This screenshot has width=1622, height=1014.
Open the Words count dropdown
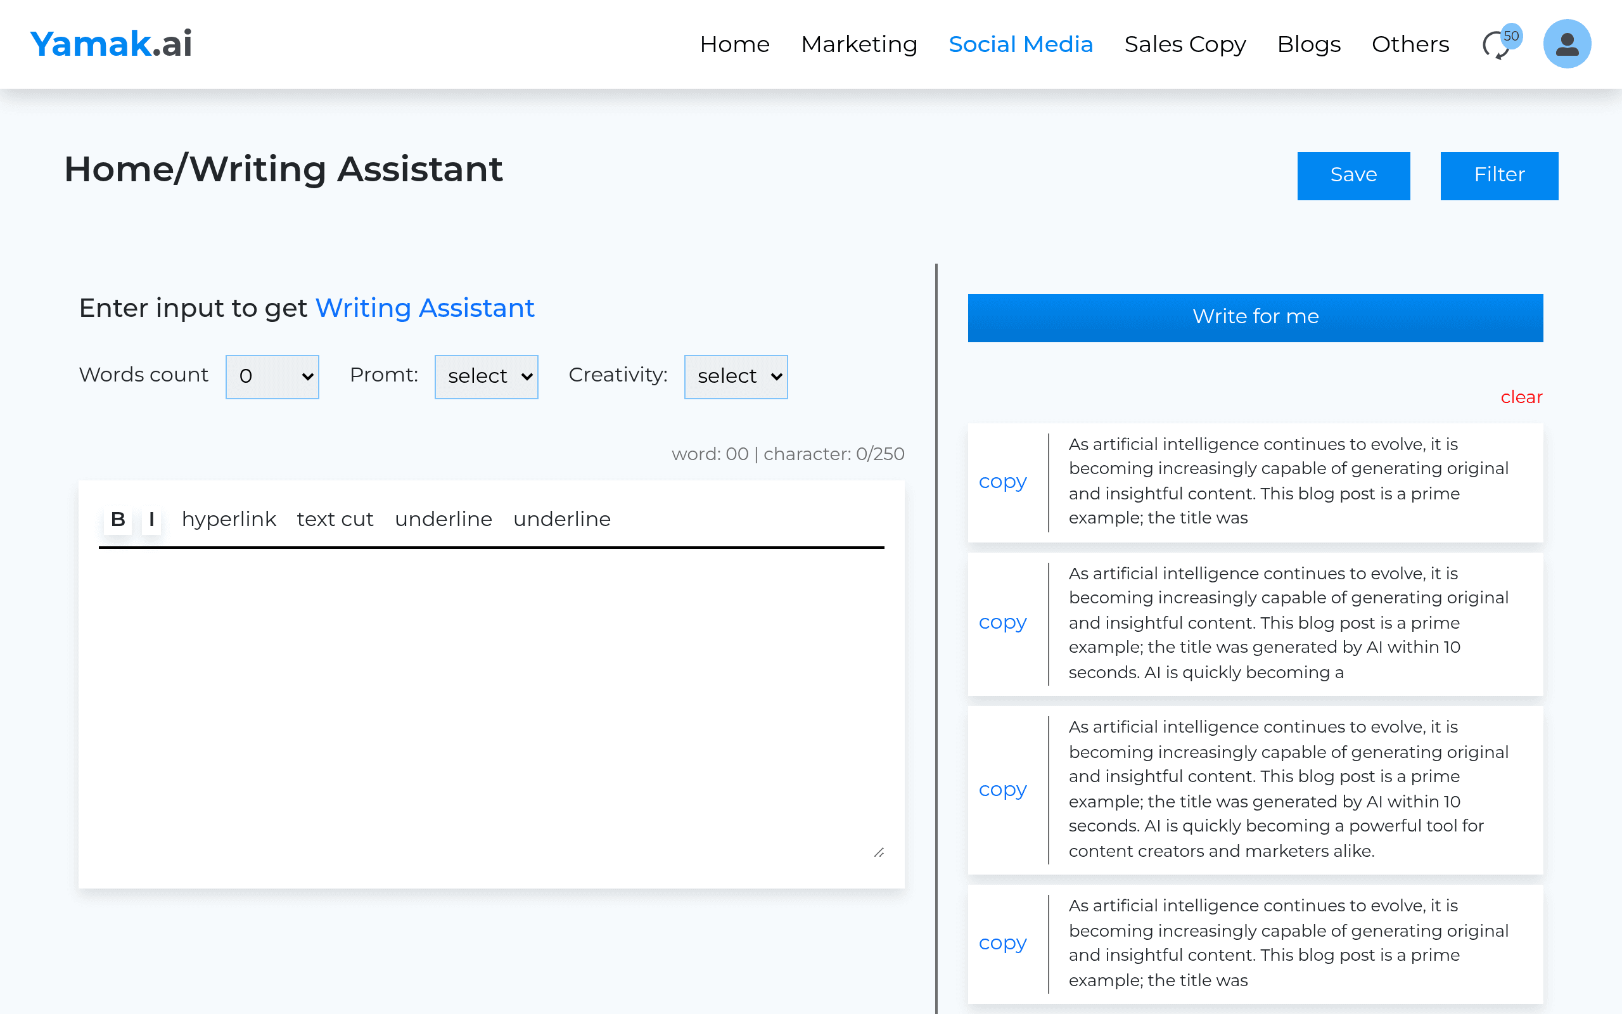click(272, 376)
